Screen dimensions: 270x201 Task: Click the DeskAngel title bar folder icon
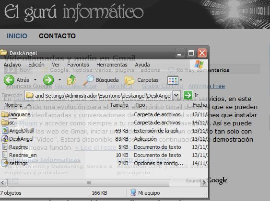pos(4,53)
